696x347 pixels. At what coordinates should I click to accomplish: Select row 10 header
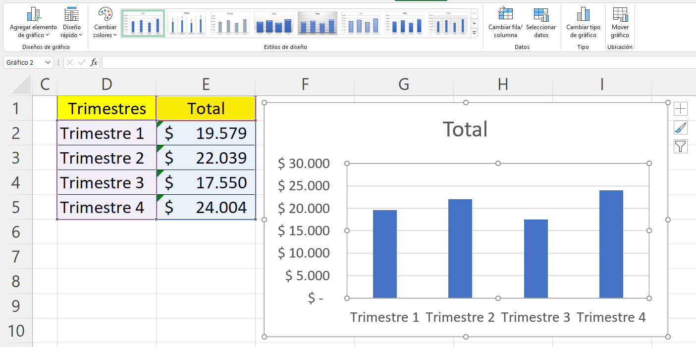[x=16, y=331]
